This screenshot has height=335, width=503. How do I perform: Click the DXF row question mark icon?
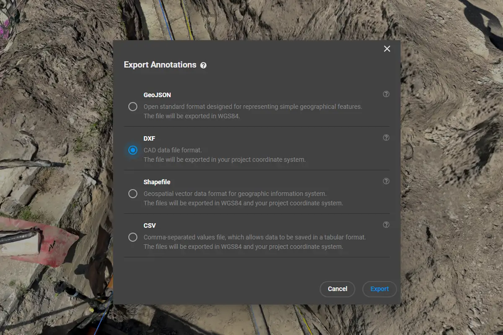(x=386, y=138)
